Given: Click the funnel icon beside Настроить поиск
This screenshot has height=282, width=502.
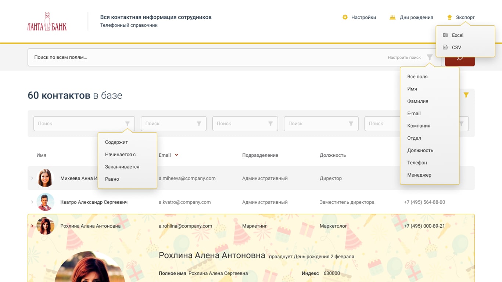Looking at the screenshot, I should click(x=429, y=57).
